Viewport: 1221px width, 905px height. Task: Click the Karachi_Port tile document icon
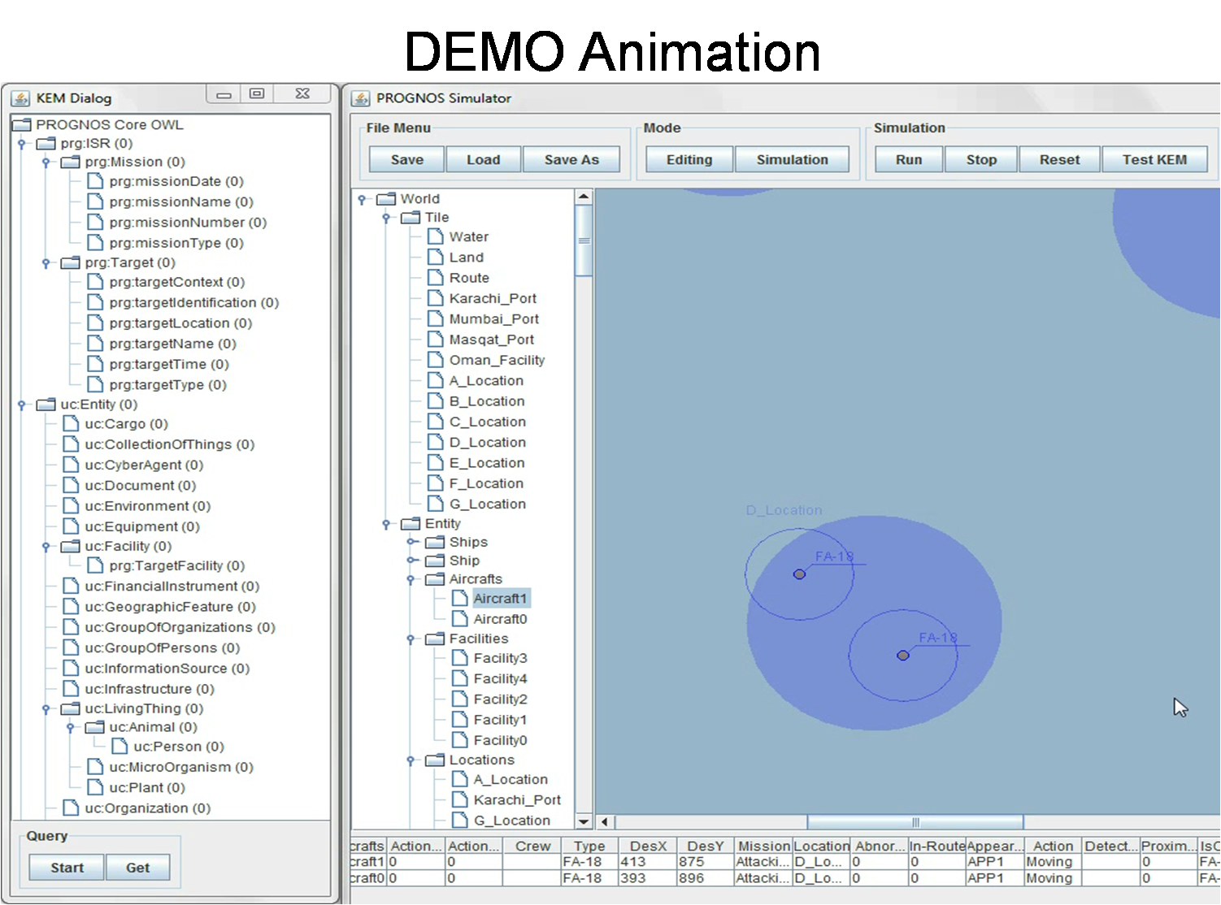click(x=436, y=298)
